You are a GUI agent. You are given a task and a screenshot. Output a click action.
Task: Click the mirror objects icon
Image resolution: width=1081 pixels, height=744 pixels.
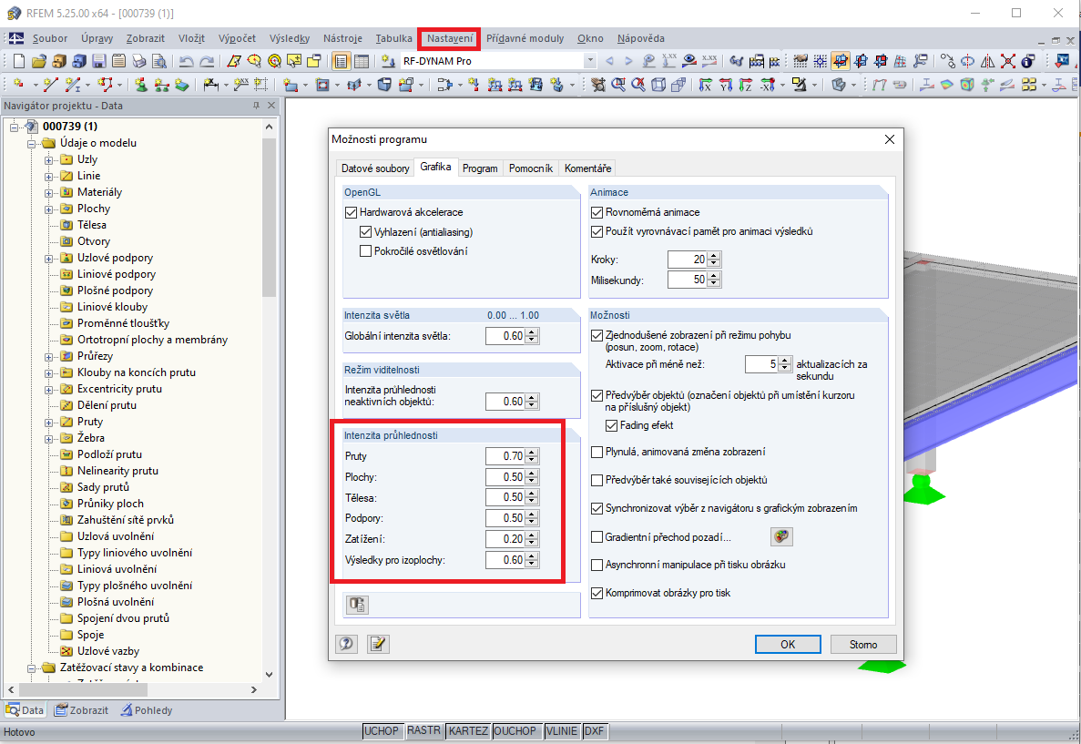pos(987,61)
